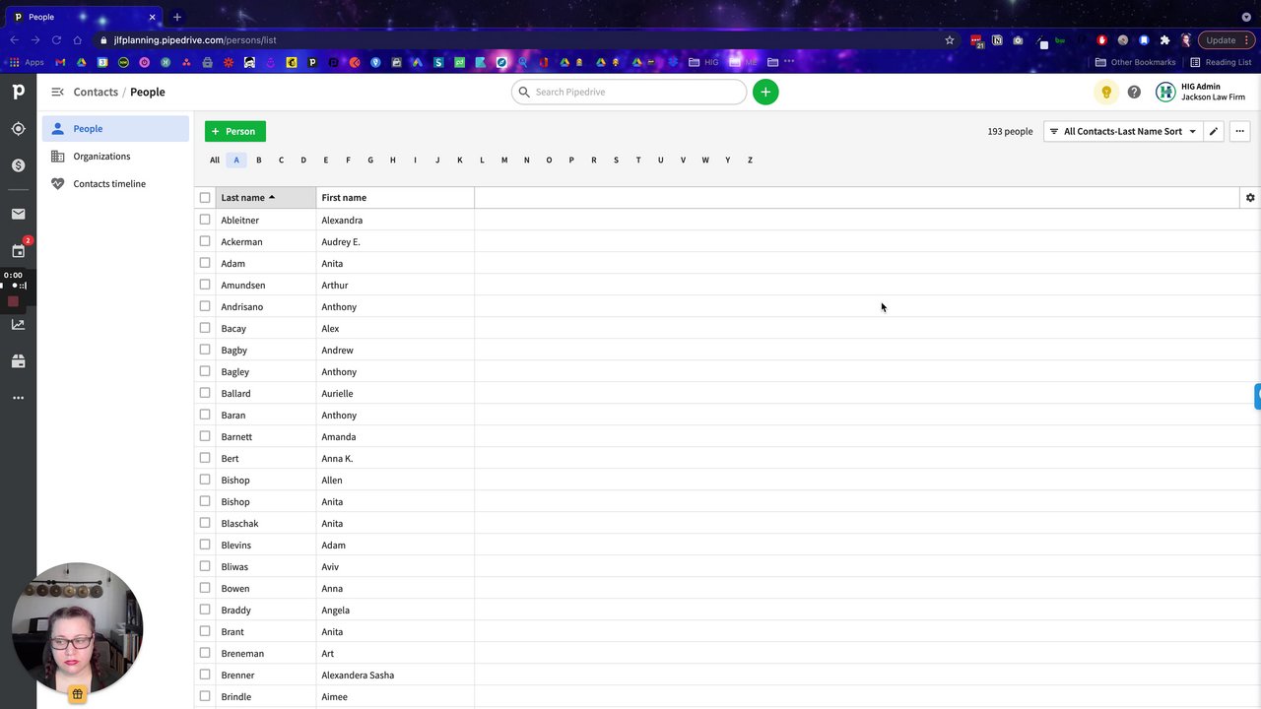Open Leads target icon in sidebar
Screen dimensions: 1261x709
tap(18, 129)
